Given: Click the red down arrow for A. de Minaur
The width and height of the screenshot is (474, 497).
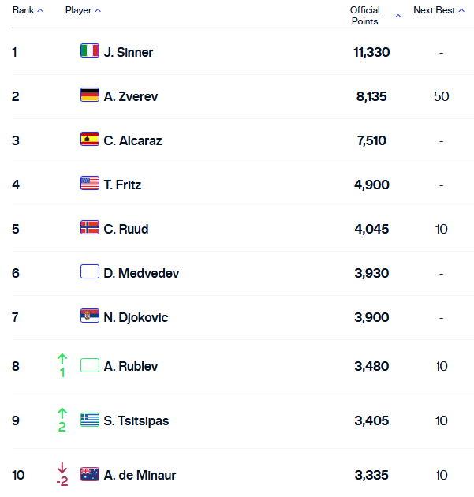Looking at the screenshot, I should [x=62, y=468].
